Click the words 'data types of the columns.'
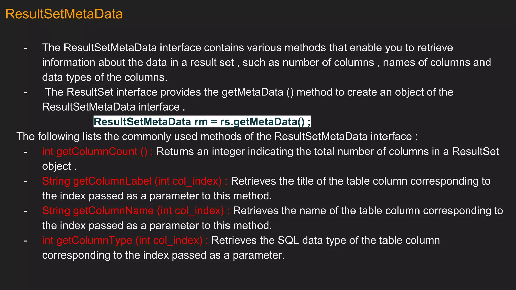 (105, 77)
